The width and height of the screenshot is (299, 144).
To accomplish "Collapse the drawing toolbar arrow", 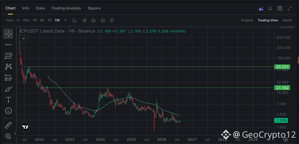I will (x=16, y=134).
